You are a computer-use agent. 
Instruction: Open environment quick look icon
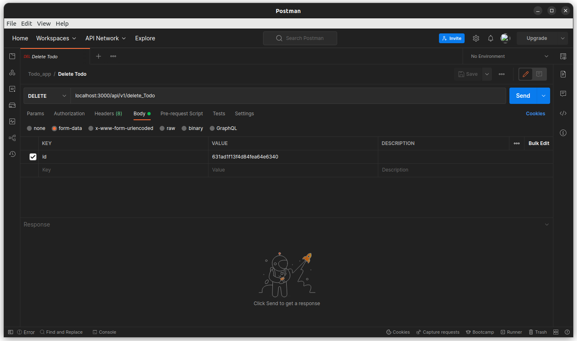[563, 56]
